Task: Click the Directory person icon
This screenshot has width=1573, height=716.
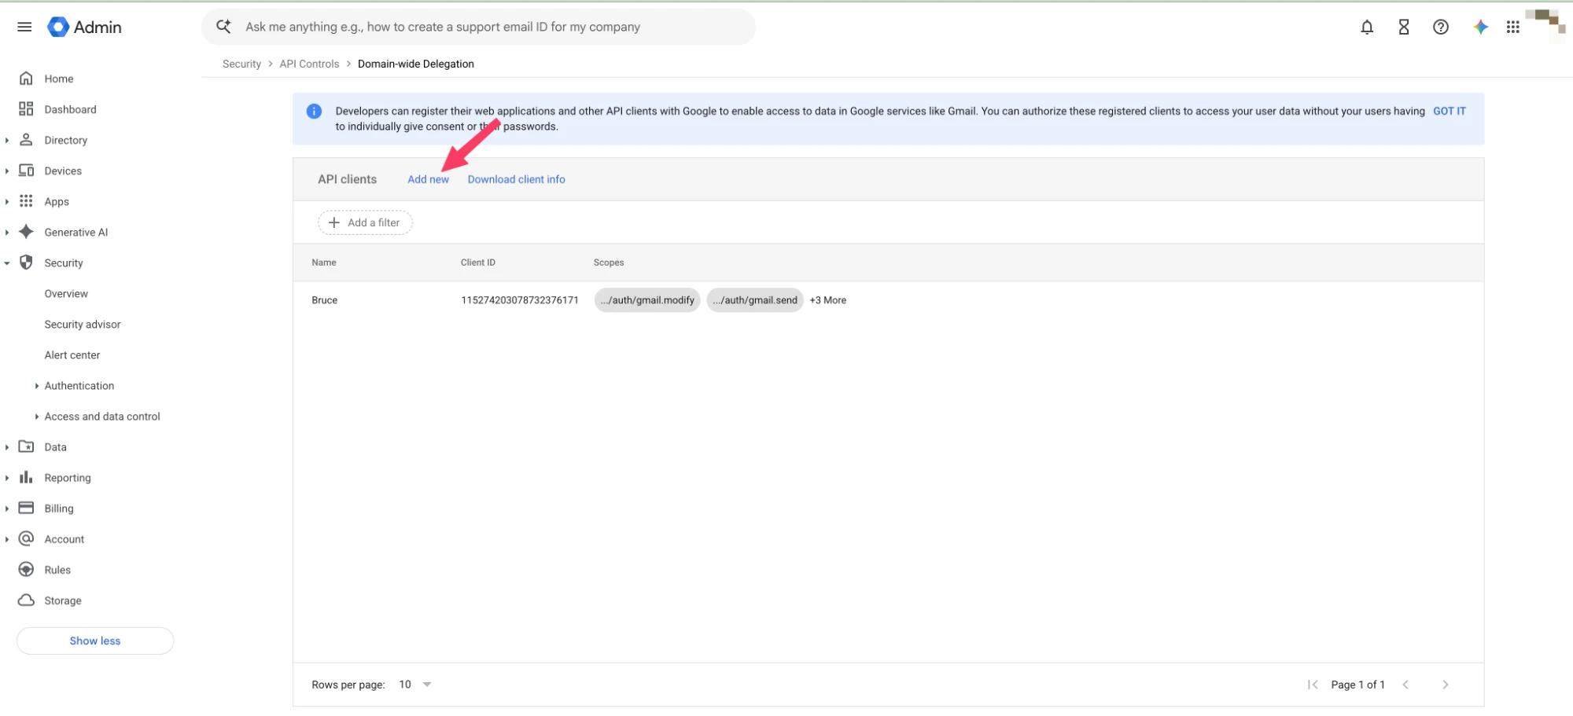Action: point(26,140)
